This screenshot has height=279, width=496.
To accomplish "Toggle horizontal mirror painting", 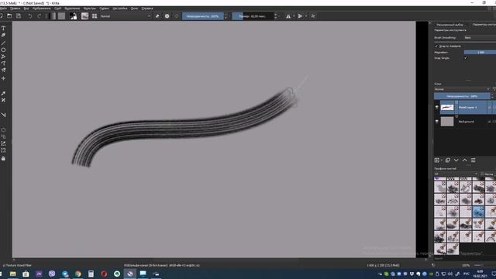I will (288, 16).
